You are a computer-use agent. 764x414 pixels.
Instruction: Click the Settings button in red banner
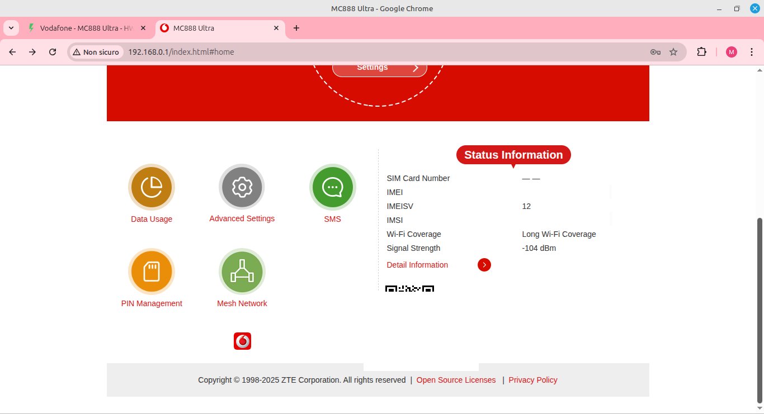[x=379, y=68]
